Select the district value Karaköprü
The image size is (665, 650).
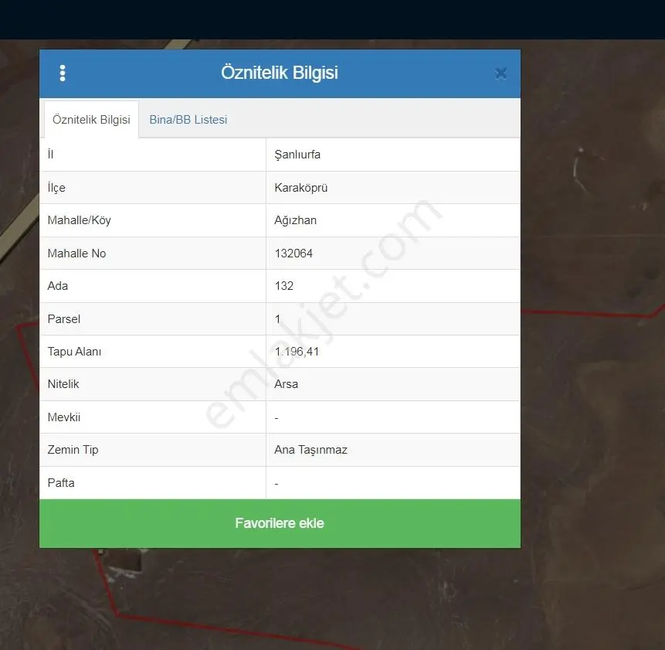(301, 188)
